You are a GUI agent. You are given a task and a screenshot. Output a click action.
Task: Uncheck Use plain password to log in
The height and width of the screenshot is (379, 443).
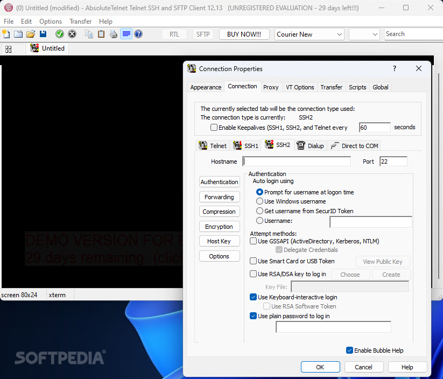253,315
